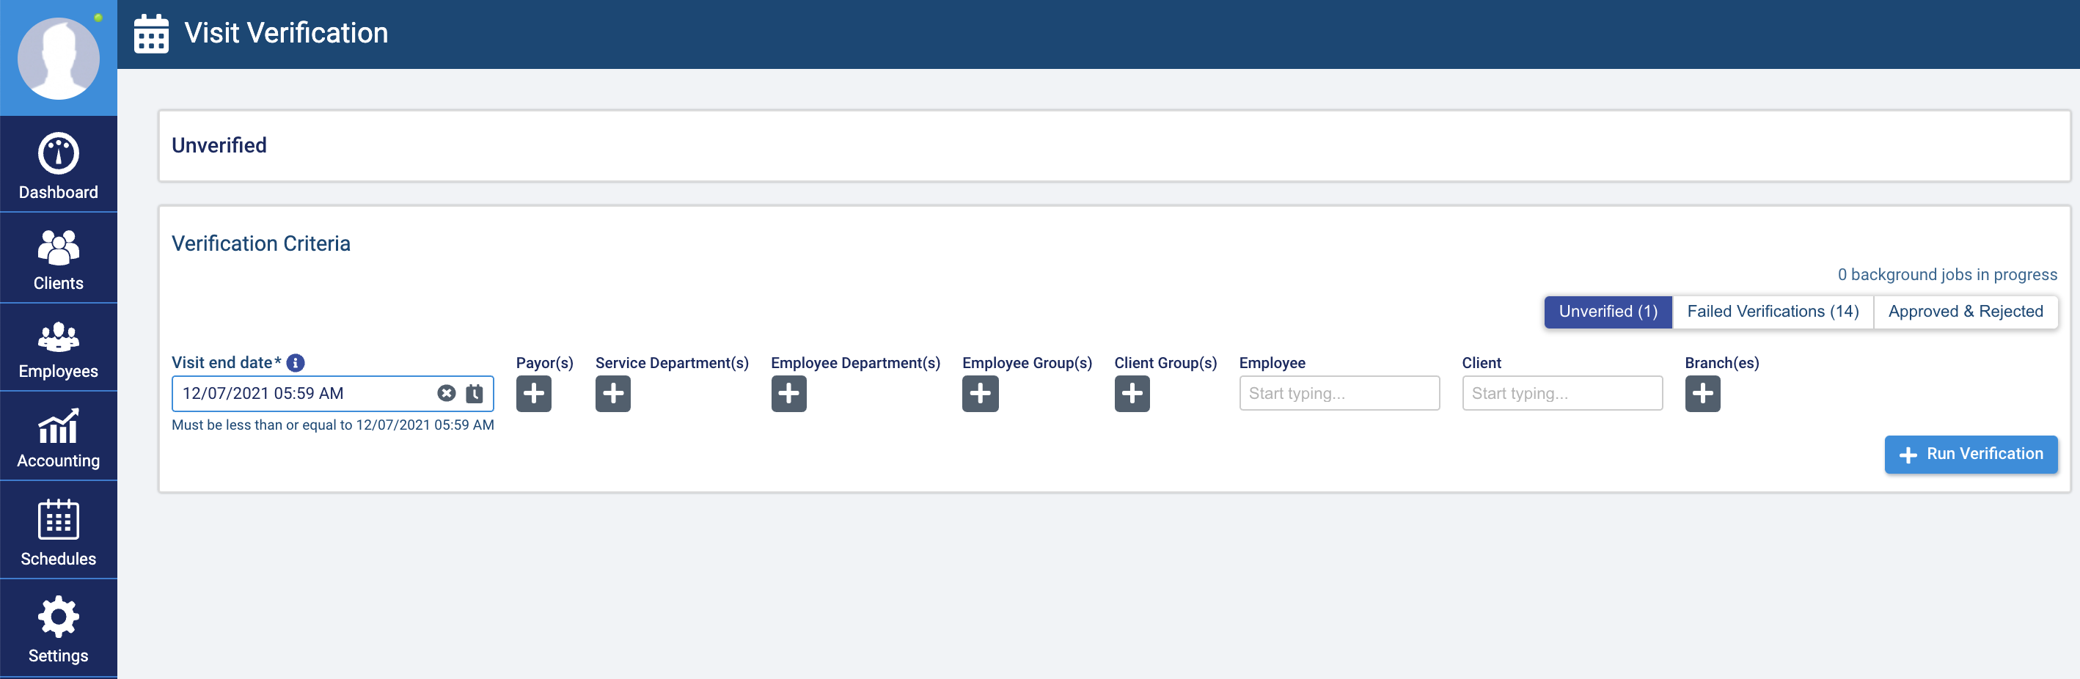Add a Payor filter
Image resolution: width=2080 pixels, height=679 pixels.
tap(534, 394)
